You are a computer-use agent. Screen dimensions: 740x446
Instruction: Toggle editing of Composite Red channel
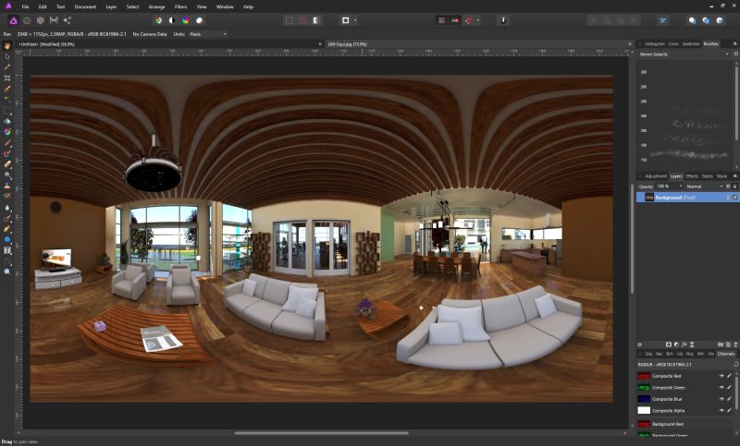(x=729, y=376)
